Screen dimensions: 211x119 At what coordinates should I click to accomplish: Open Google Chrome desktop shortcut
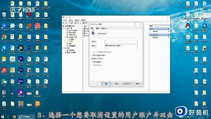[4, 38]
